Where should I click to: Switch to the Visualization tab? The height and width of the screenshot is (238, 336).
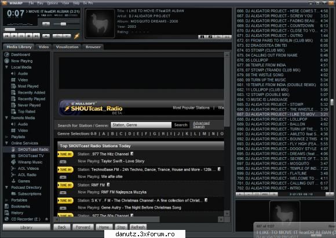[67, 47]
